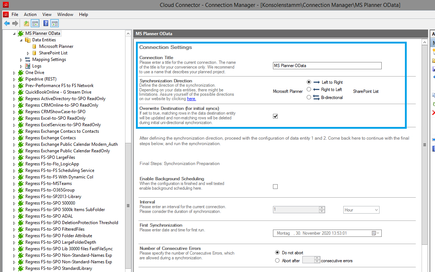Click the Microsoft Planner database icon

(x=34, y=46)
